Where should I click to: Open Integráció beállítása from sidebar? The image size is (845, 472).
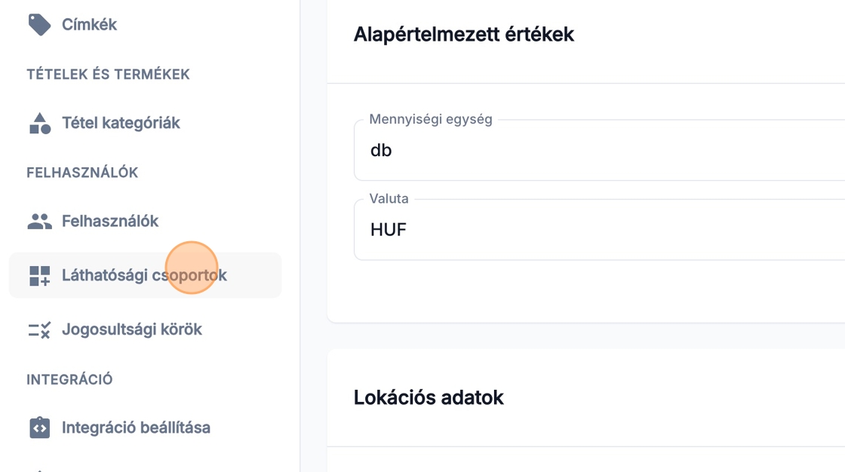point(136,428)
